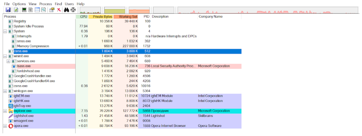Open the Options menu
Image resolution: width=362 pixels, height=136 pixels.
(19, 4)
